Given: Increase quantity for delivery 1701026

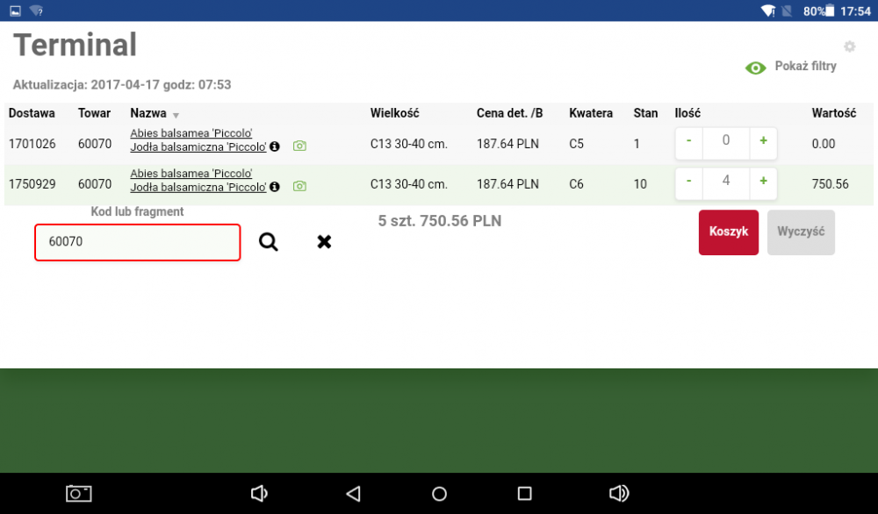Looking at the screenshot, I should coord(763,142).
